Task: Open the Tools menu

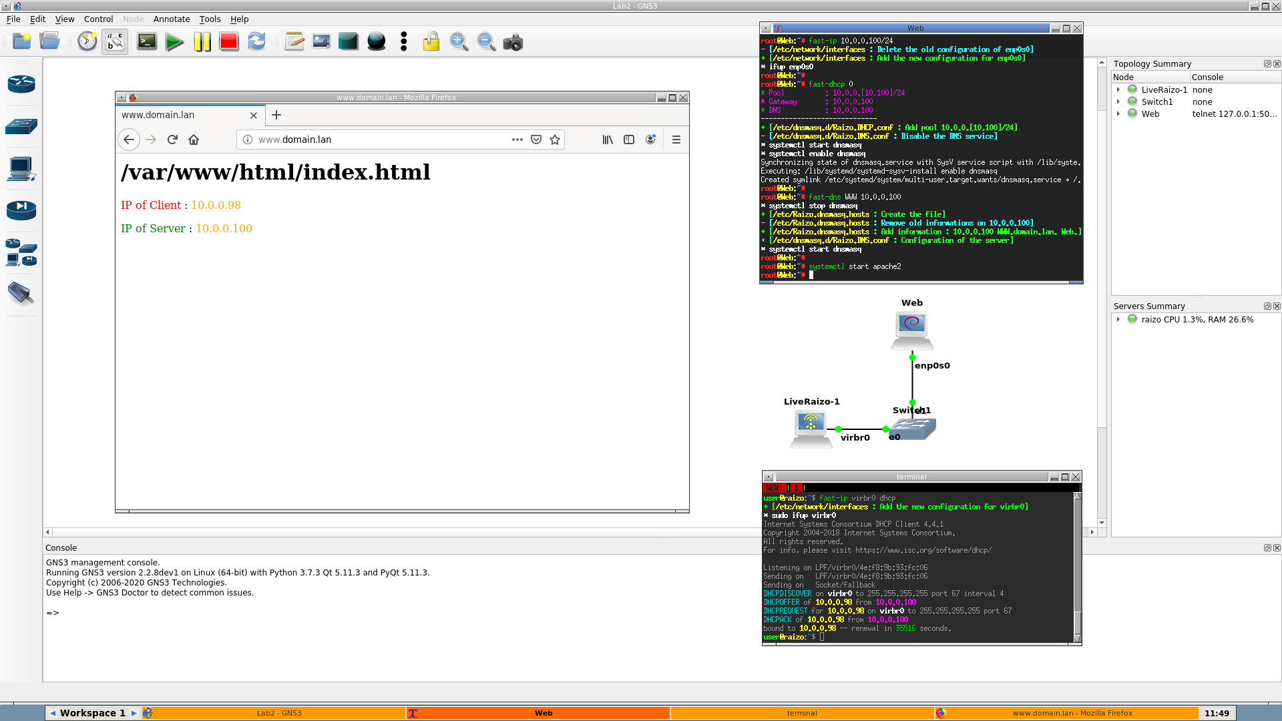Action: [x=210, y=19]
